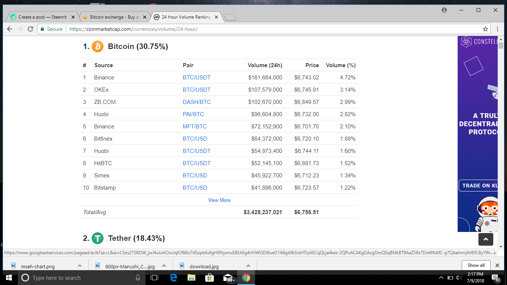Go back to the previous page
Viewport: 507px width, 285px height.
click(x=10, y=29)
